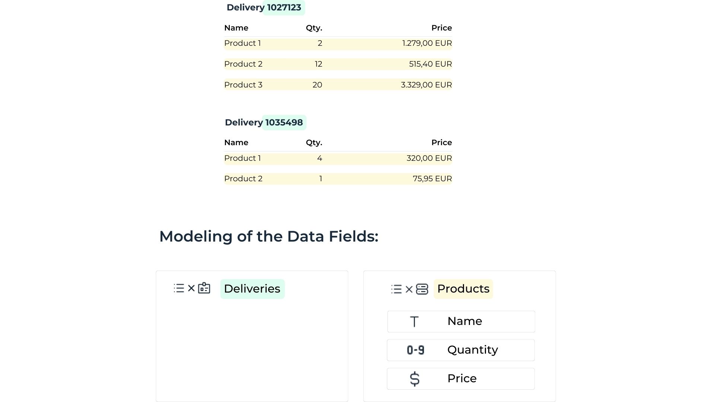Click the Name field in Products model

pos(461,321)
